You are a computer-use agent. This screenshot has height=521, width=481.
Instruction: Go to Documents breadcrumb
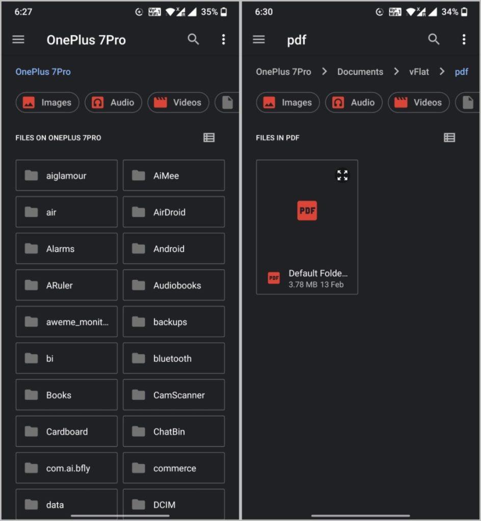[x=360, y=72]
